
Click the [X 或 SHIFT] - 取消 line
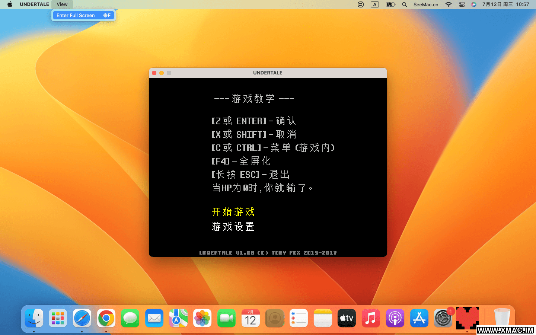click(x=254, y=134)
